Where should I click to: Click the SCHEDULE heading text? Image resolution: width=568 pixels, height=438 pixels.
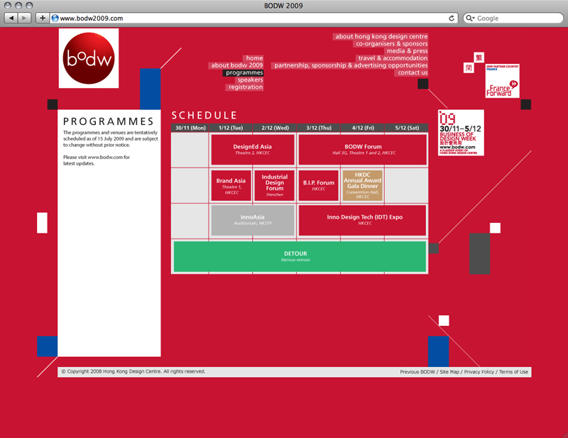[204, 116]
